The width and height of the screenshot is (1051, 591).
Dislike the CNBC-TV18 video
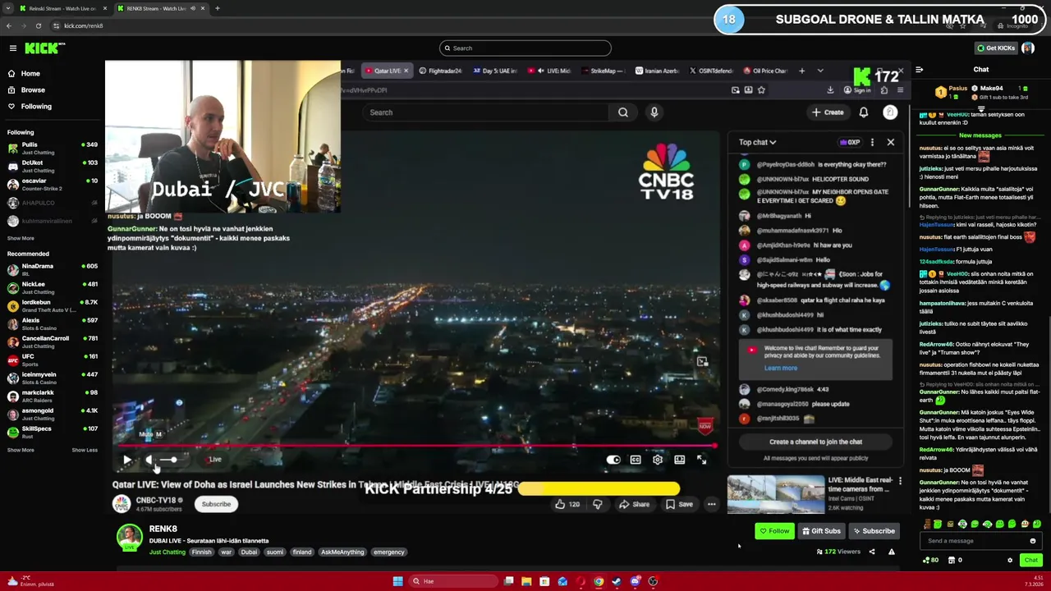(x=598, y=504)
